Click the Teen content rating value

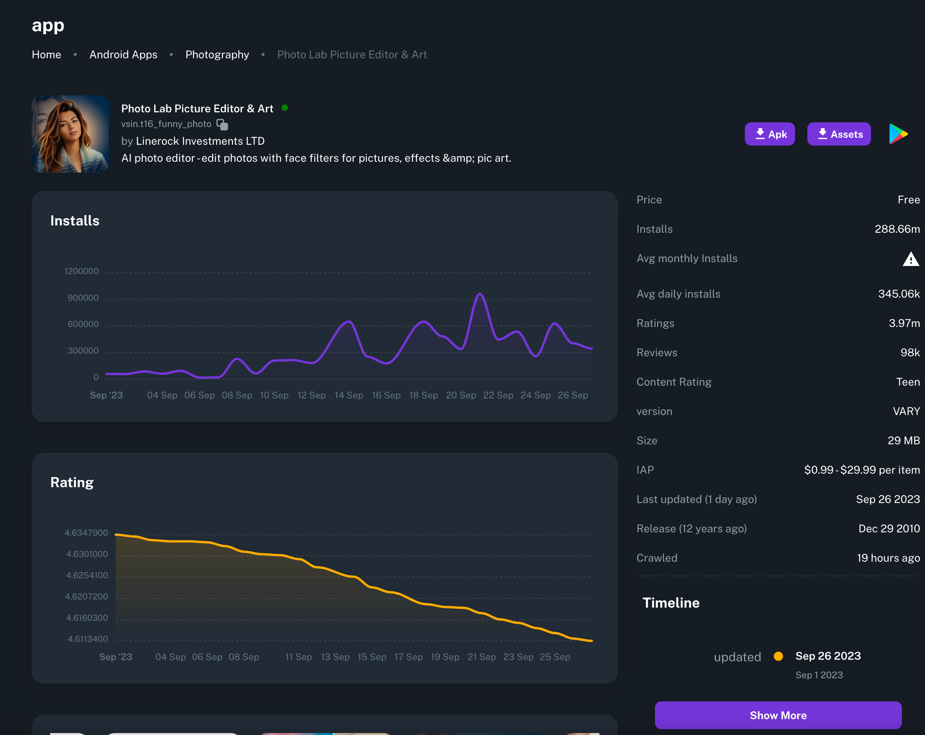(x=908, y=382)
